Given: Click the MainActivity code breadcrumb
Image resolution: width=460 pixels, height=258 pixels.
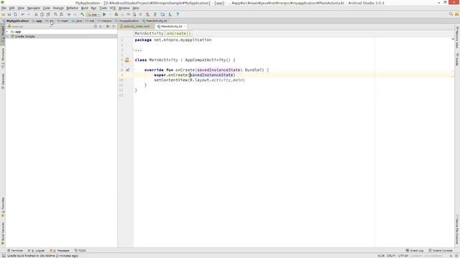Looking at the screenshot, I should click(149, 34).
